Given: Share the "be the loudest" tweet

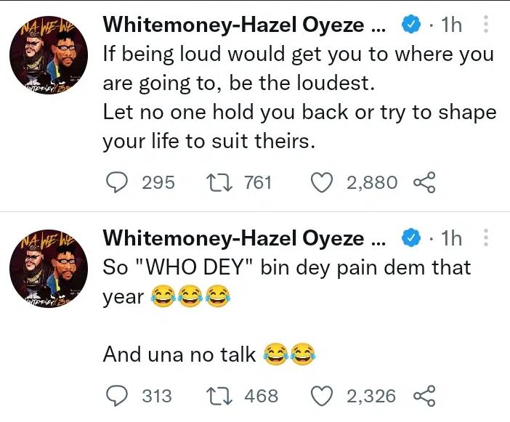Looking at the screenshot, I should pos(423,182).
